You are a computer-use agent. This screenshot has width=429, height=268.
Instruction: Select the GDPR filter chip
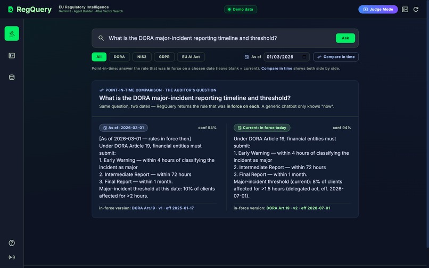click(164, 57)
